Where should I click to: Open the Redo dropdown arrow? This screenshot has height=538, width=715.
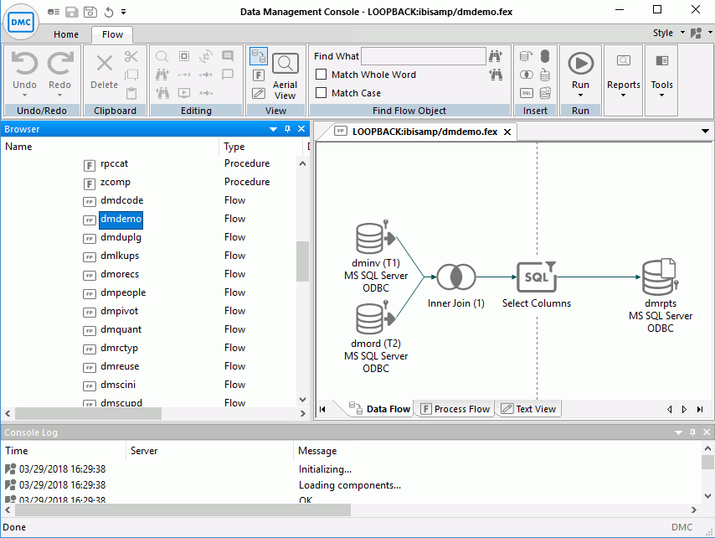pyautogui.click(x=59, y=96)
